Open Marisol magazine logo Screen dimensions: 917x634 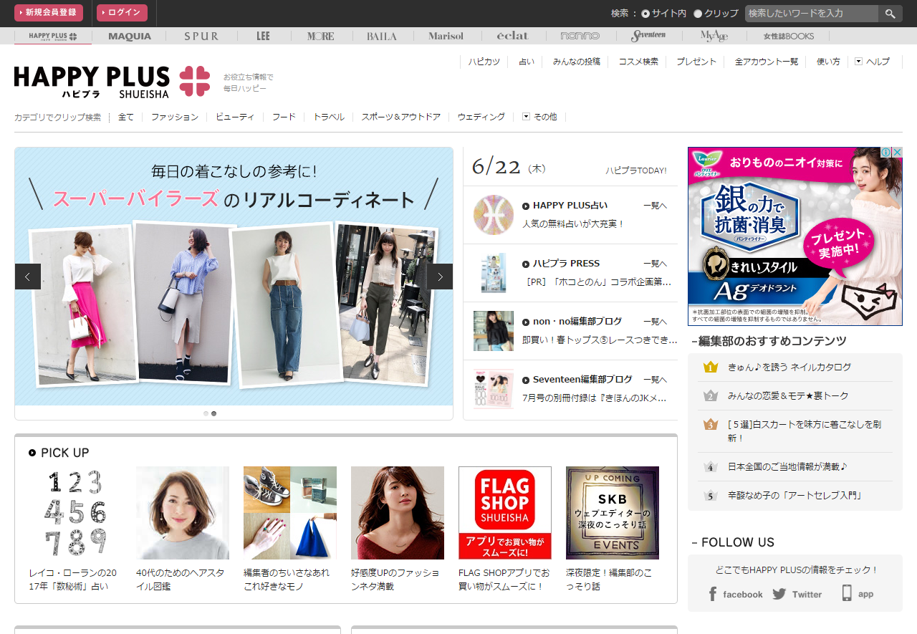446,36
